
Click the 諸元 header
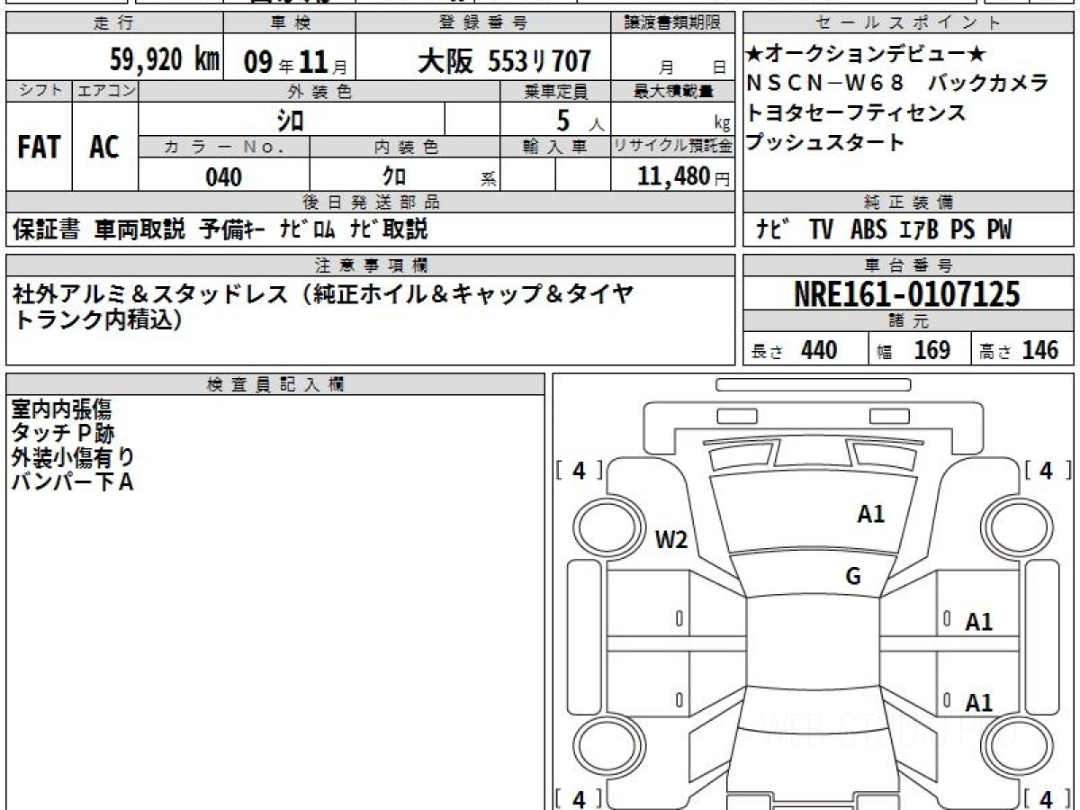pos(908,321)
